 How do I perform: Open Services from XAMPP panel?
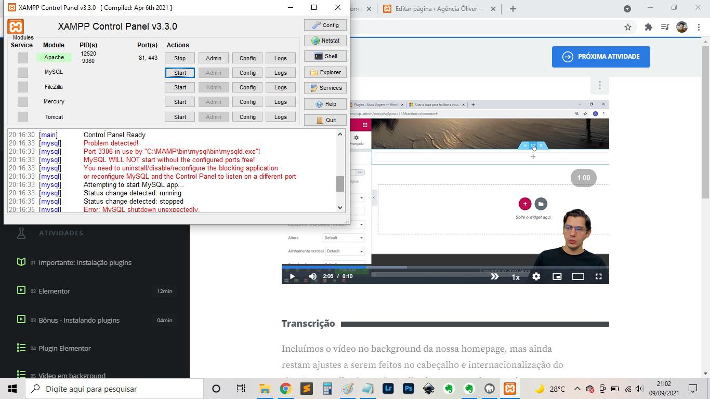point(325,88)
